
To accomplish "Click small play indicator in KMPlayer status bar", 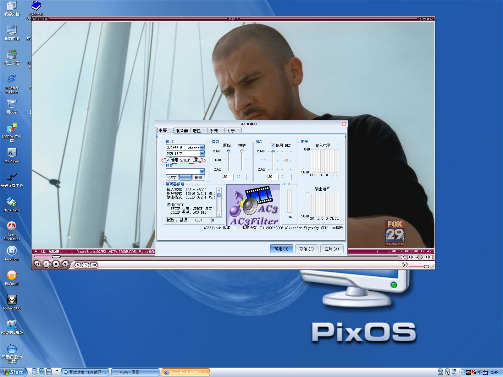I will click(36, 251).
